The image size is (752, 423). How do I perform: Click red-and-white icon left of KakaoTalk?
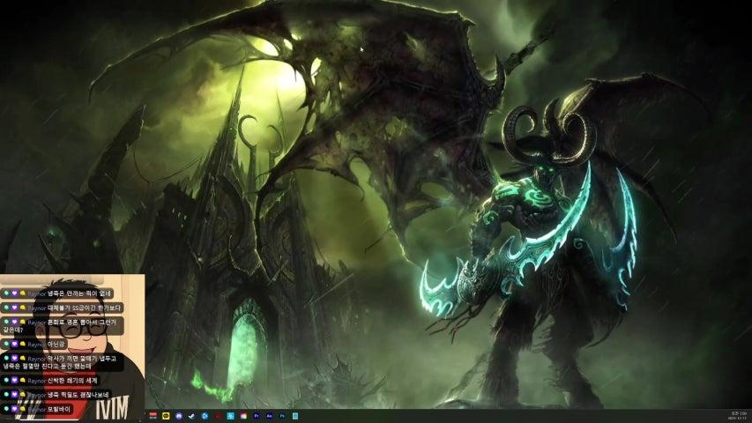tap(153, 415)
